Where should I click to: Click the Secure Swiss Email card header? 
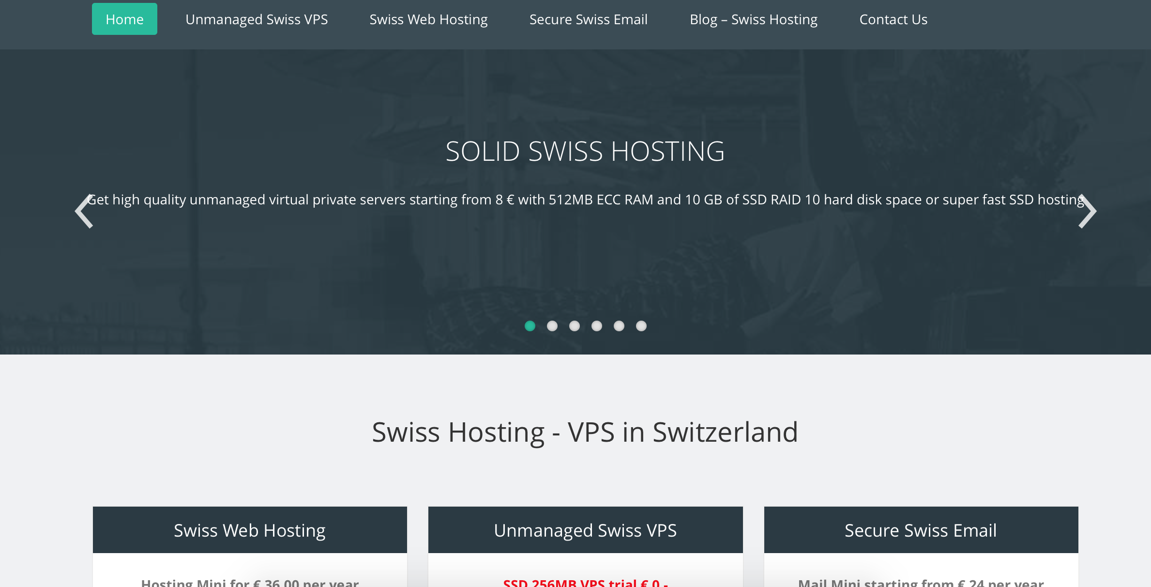tap(921, 530)
